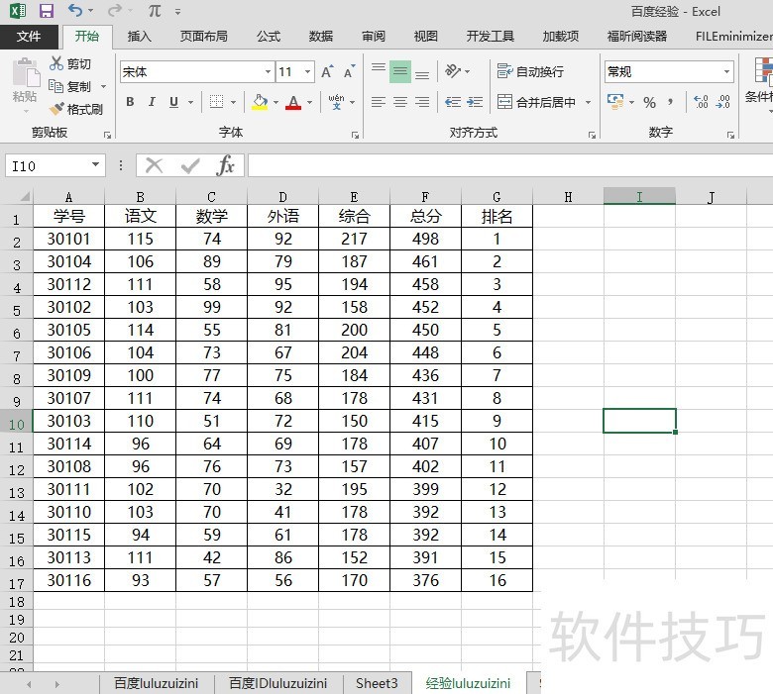Open Alignment group dialog launcher
Screen dimensions: 773x694
tap(592, 135)
